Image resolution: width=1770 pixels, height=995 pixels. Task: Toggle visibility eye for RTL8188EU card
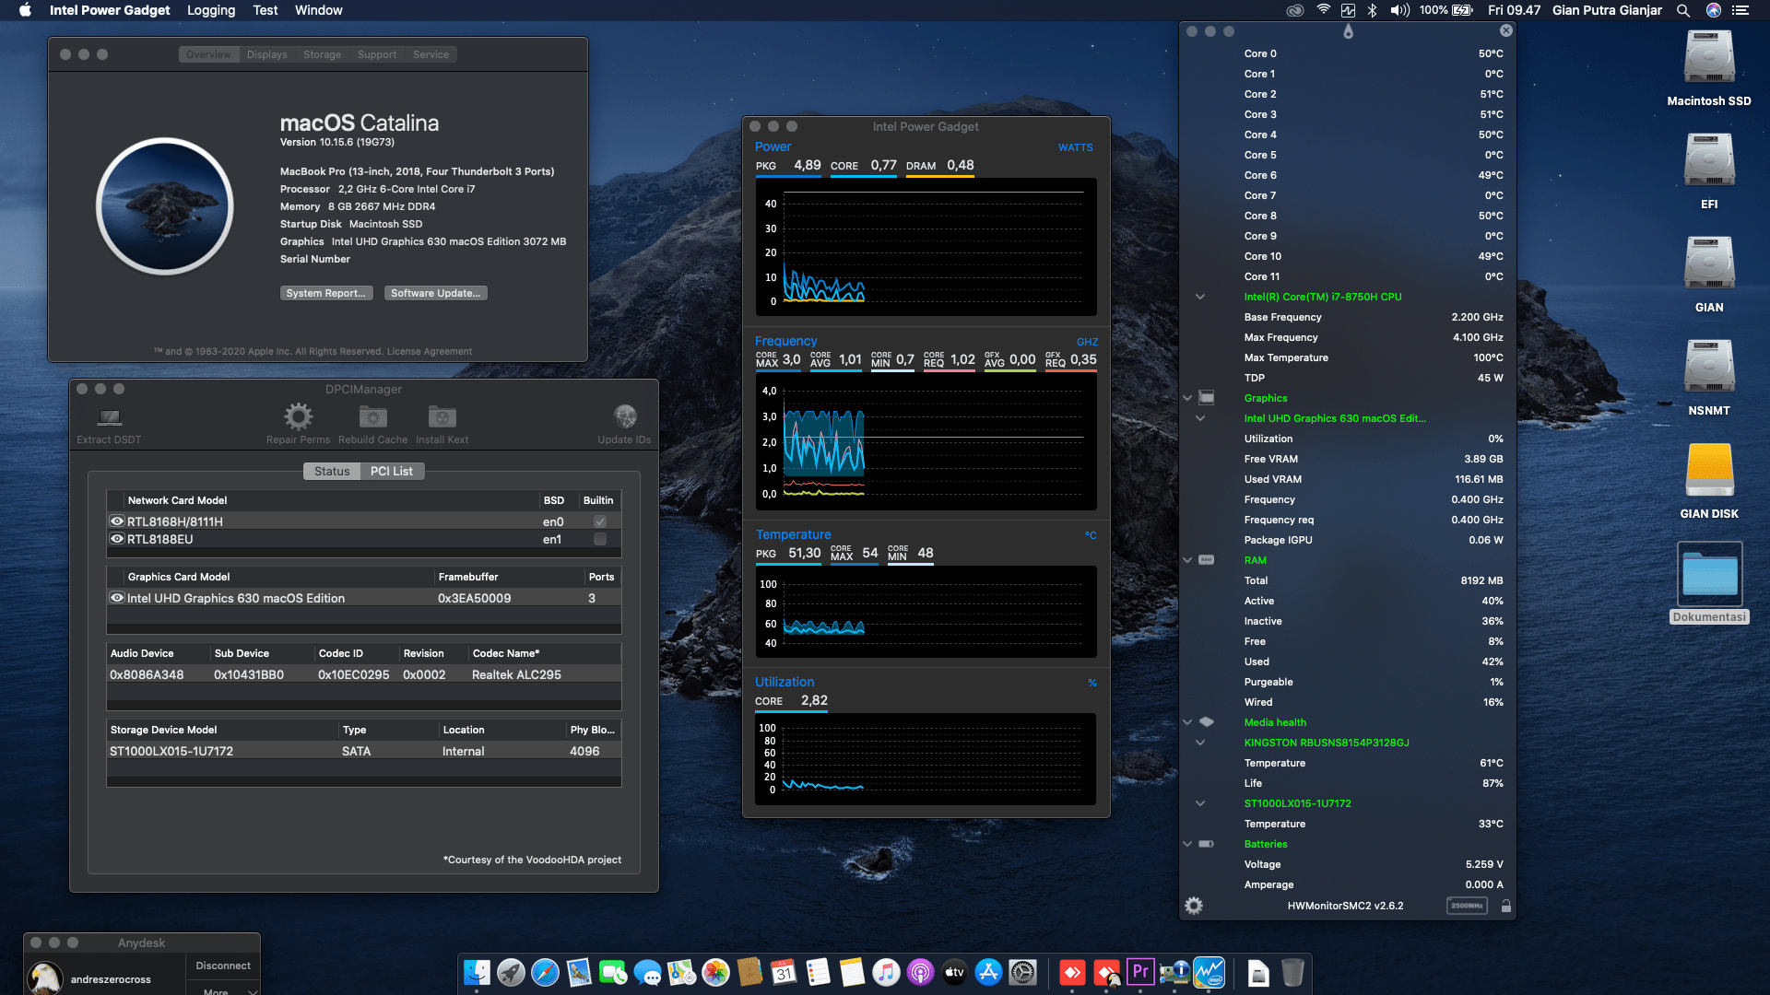click(117, 539)
